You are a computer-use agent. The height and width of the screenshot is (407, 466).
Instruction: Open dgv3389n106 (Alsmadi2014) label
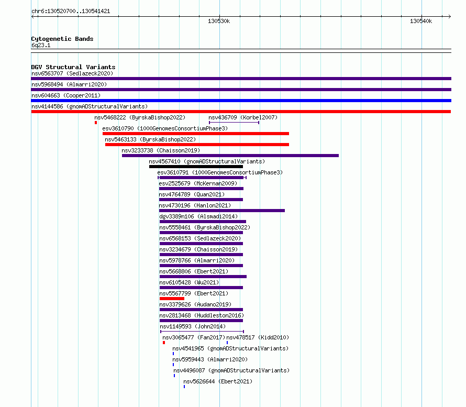198,216
